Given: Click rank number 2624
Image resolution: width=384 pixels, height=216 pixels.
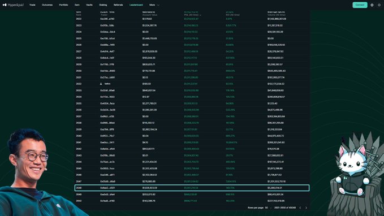Looking at the screenshot, I should (79, 32).
